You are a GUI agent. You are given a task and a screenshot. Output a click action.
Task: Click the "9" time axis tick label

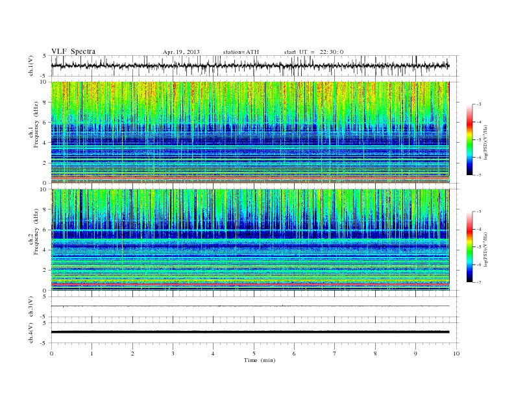click(415, 354)
